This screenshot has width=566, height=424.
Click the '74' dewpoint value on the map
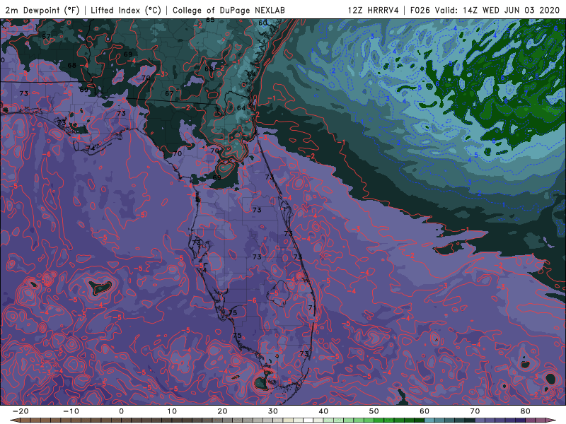pyautogui.click(x=91, y=148)
